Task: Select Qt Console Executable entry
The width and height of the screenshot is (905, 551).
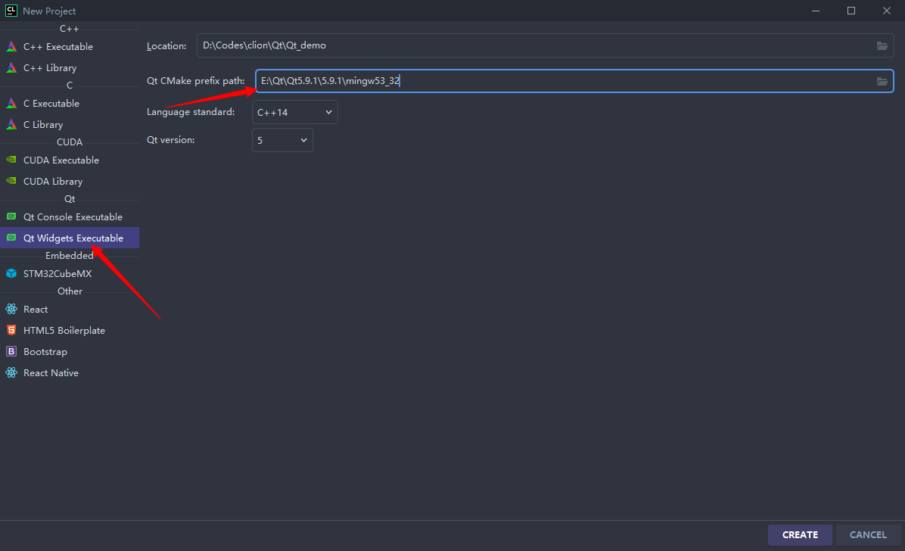Action: coord(70,216)
